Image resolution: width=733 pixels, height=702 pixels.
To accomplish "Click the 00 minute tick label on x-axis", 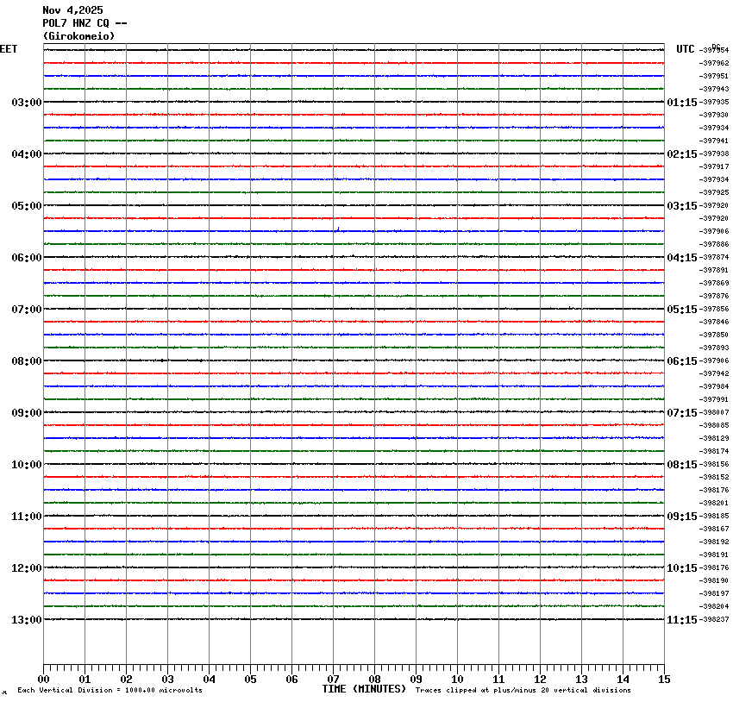I will point(43,680).
